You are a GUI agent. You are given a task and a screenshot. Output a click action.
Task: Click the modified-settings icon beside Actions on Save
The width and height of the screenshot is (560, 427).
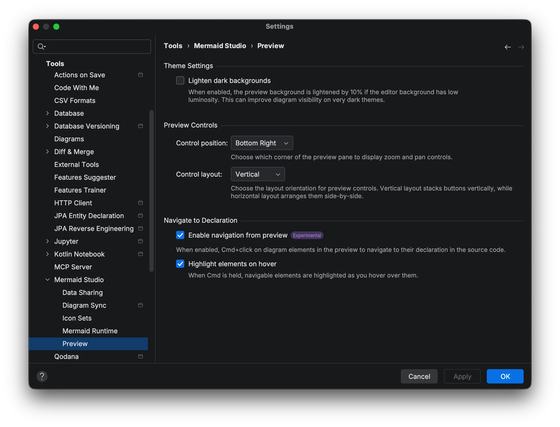pos(140,75)
